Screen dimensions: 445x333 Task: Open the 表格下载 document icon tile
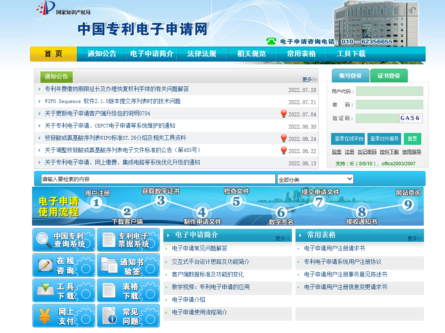[128, 290]
